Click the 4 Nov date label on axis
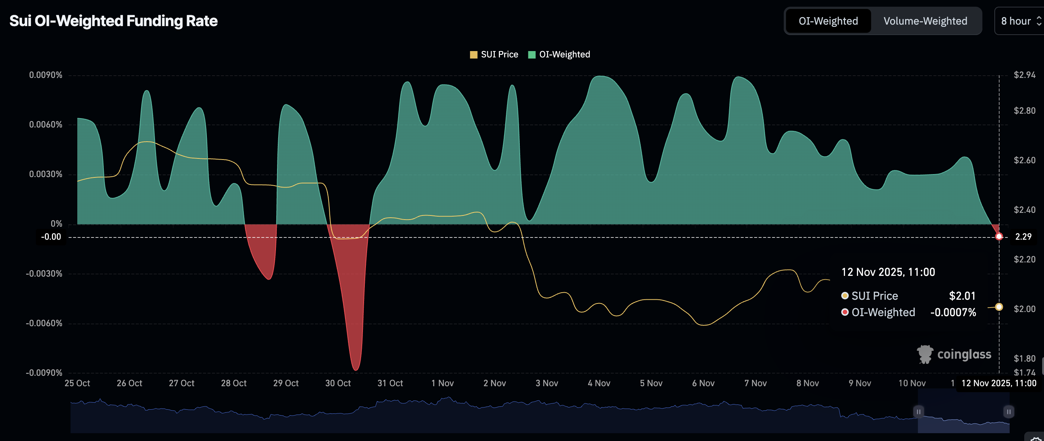This screenshot has height=441, width=1044. tap(599, 383)
